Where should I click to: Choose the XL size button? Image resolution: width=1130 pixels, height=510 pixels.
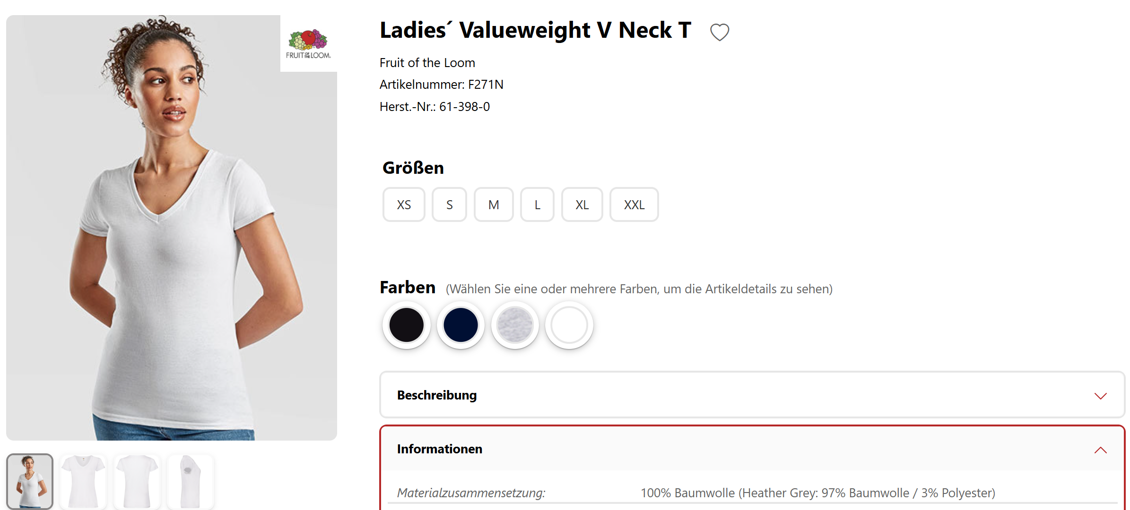(x=582, y=205)
